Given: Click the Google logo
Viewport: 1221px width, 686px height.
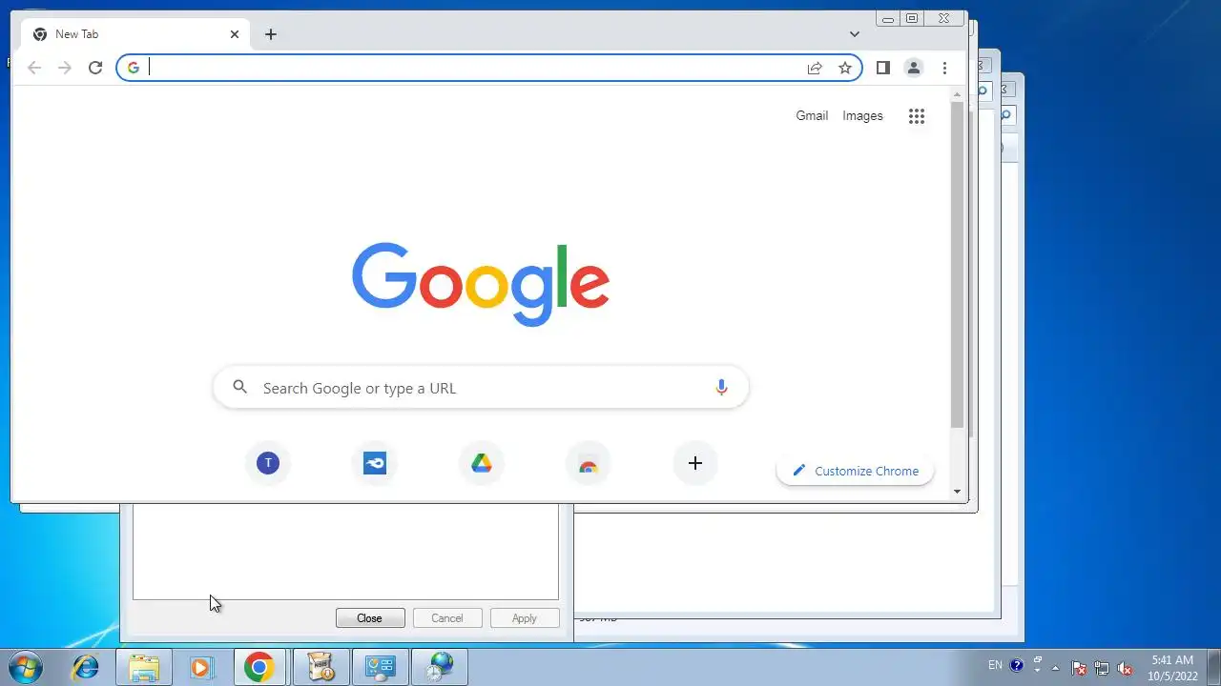Looking at the screenshot, I should click(481, 284).
